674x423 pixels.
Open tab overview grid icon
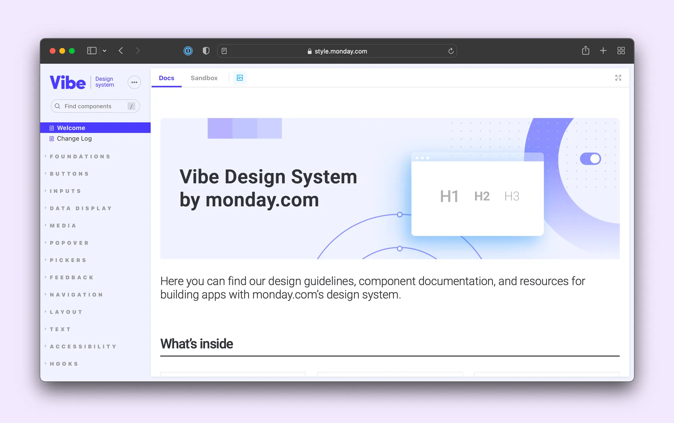point(621,51)
